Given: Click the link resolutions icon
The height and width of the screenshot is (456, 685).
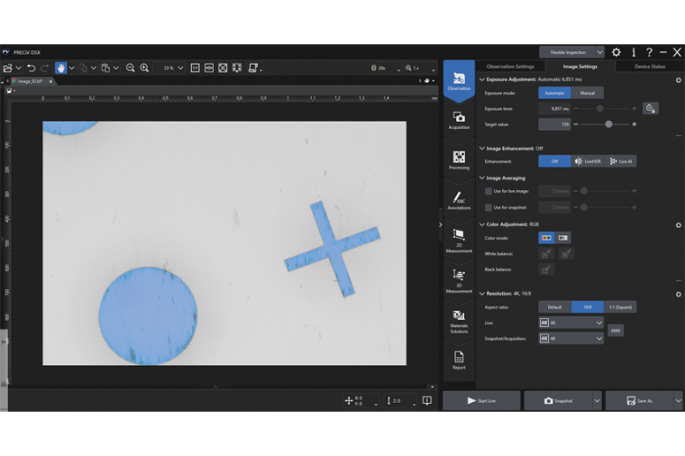Looking at the screenshot, I should [x=616, y=330].
